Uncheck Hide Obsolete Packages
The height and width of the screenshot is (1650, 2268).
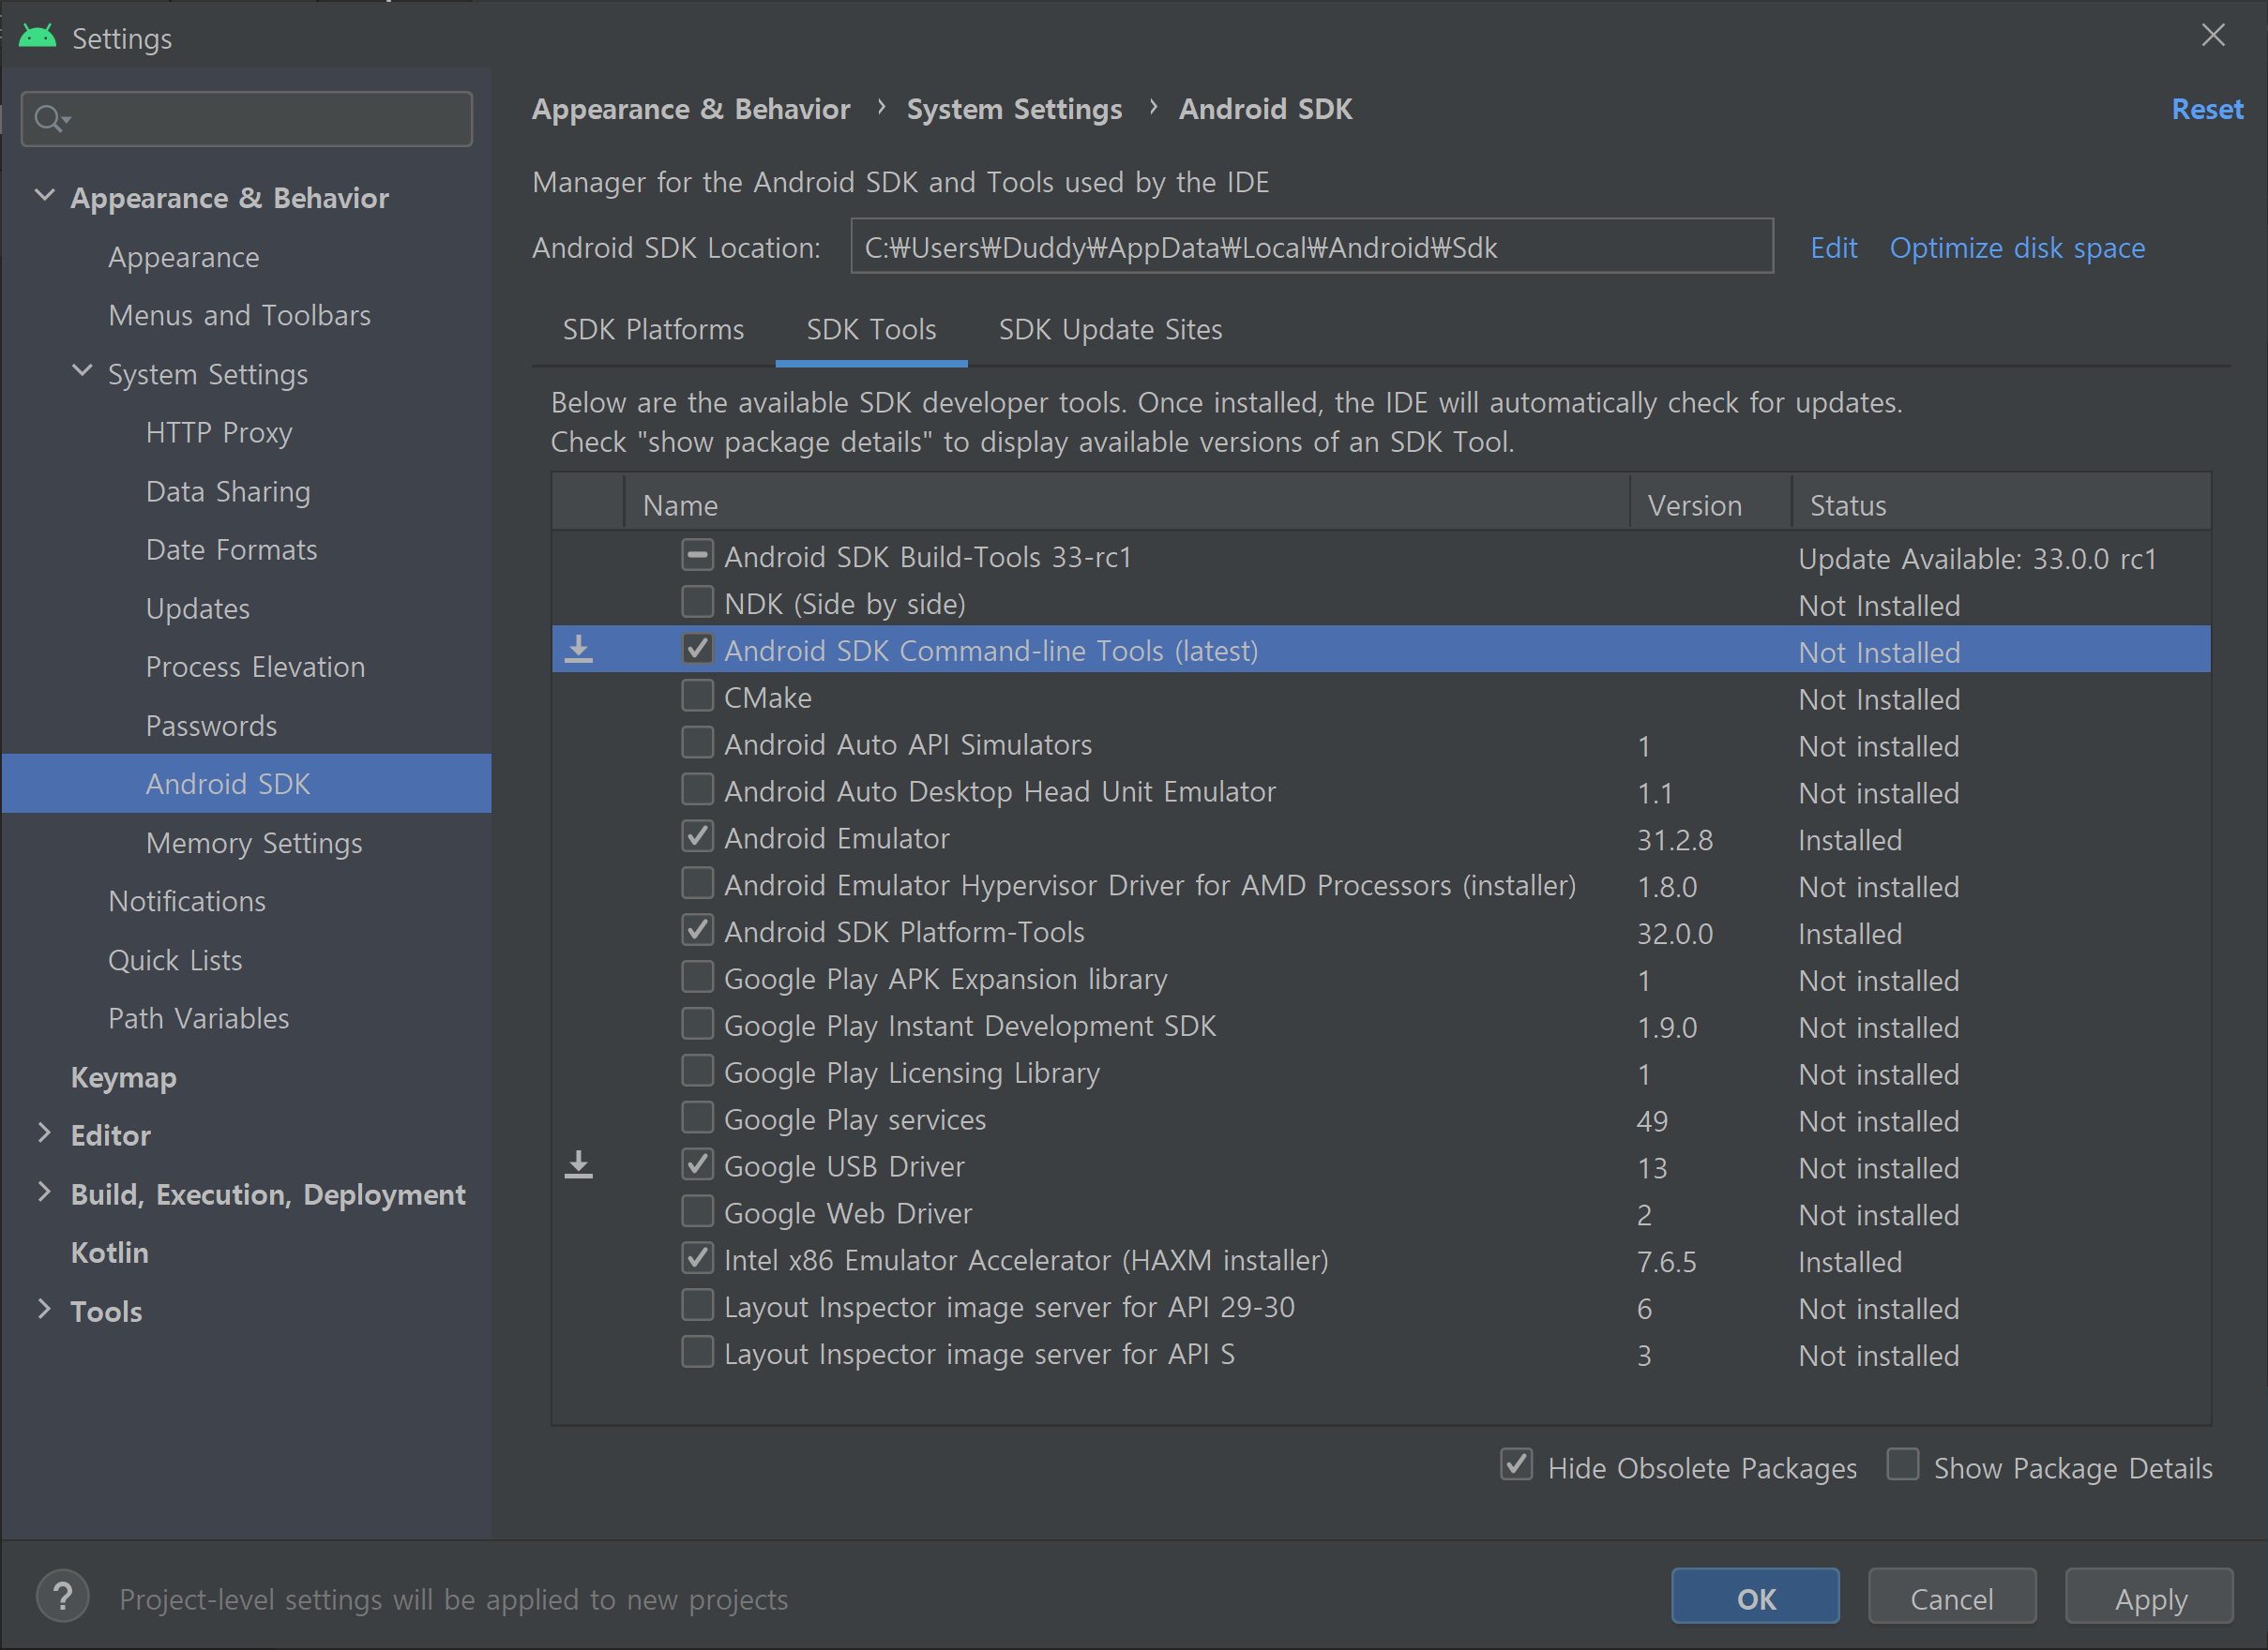(1516, 1465)
